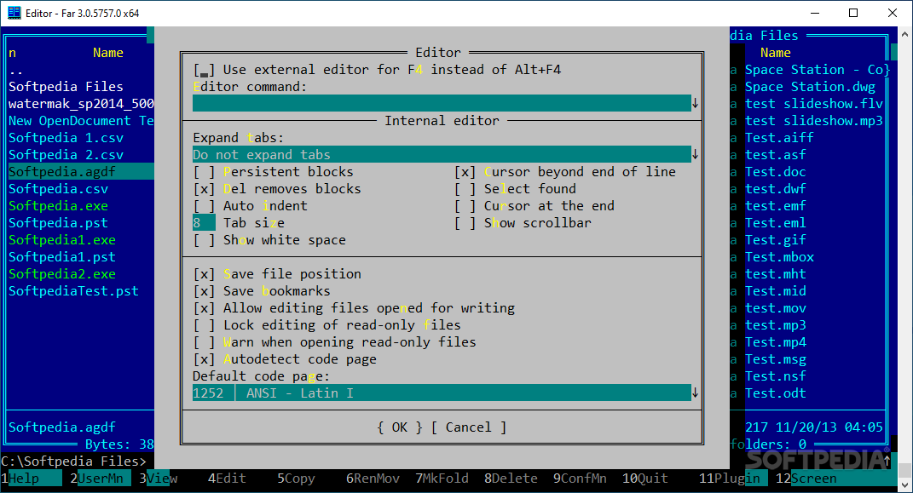The width and height of the screenshot is (913, 493).
Task: Select 'Softpedia 2.csv' in left panel
Action: click(66, 155)
